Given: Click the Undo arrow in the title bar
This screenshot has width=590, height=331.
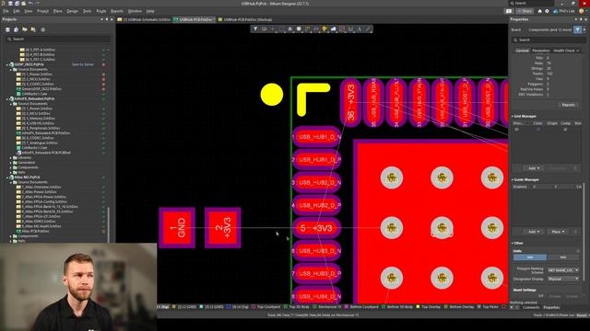Looking at the screenshot, I should click(x=30, y=3).
